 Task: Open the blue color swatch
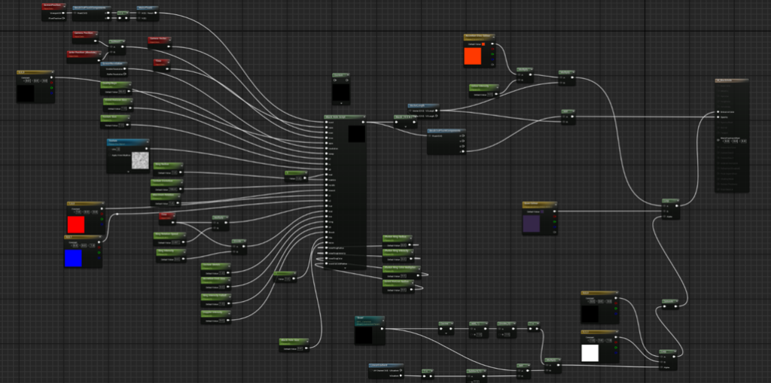coord(72,258)
